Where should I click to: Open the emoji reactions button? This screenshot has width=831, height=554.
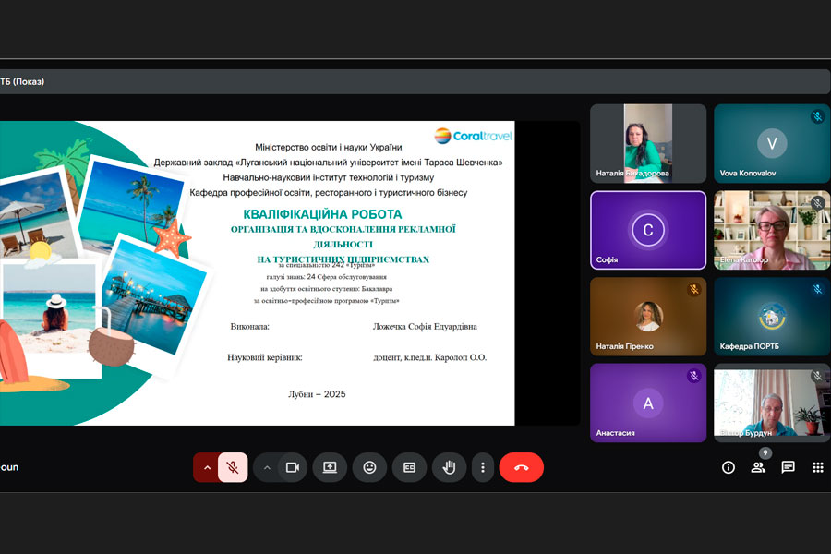(x=369, y=467)
